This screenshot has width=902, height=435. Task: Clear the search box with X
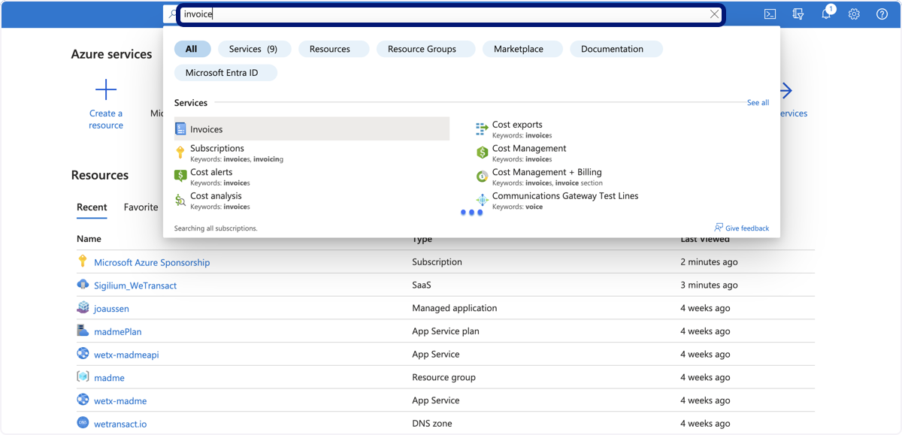pyautogui.click(x=714, y=14)
